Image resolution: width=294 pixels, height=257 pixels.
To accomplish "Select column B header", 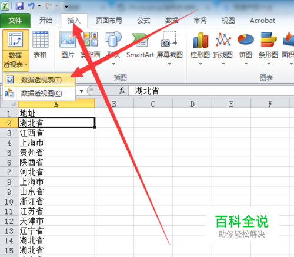I will pyautogui.click(x=114, y=104).
